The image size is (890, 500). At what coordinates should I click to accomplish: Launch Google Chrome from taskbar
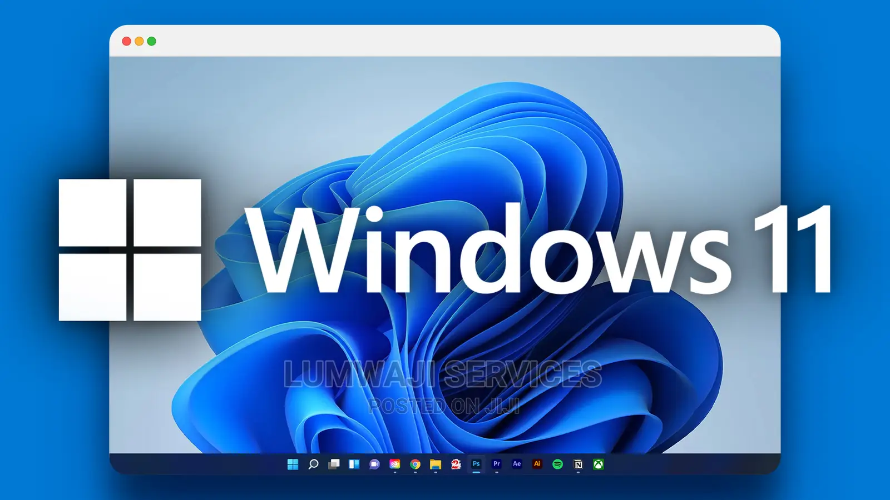(x=415, y=464)
